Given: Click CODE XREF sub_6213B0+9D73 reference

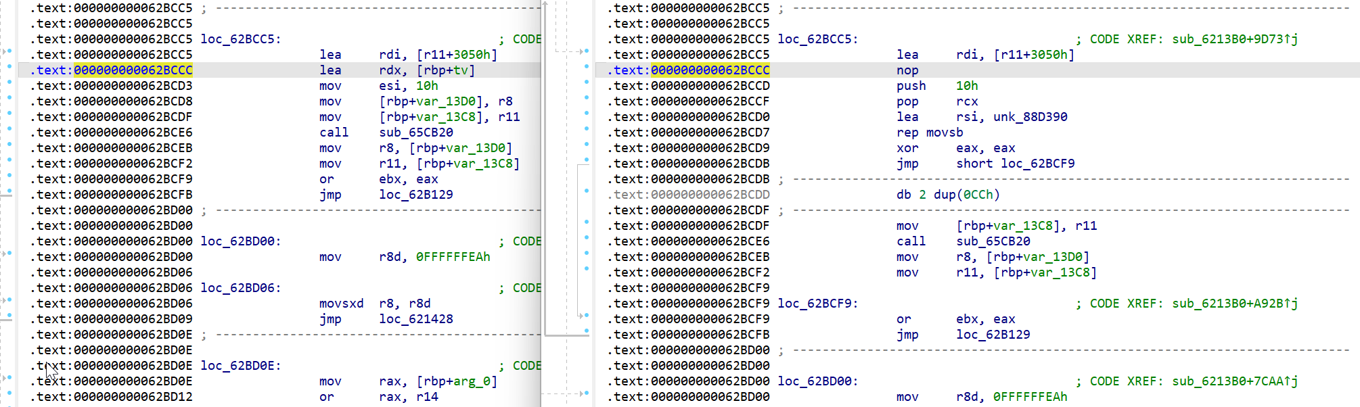Looking at the screenshot, I should [x=1234, y=39].
